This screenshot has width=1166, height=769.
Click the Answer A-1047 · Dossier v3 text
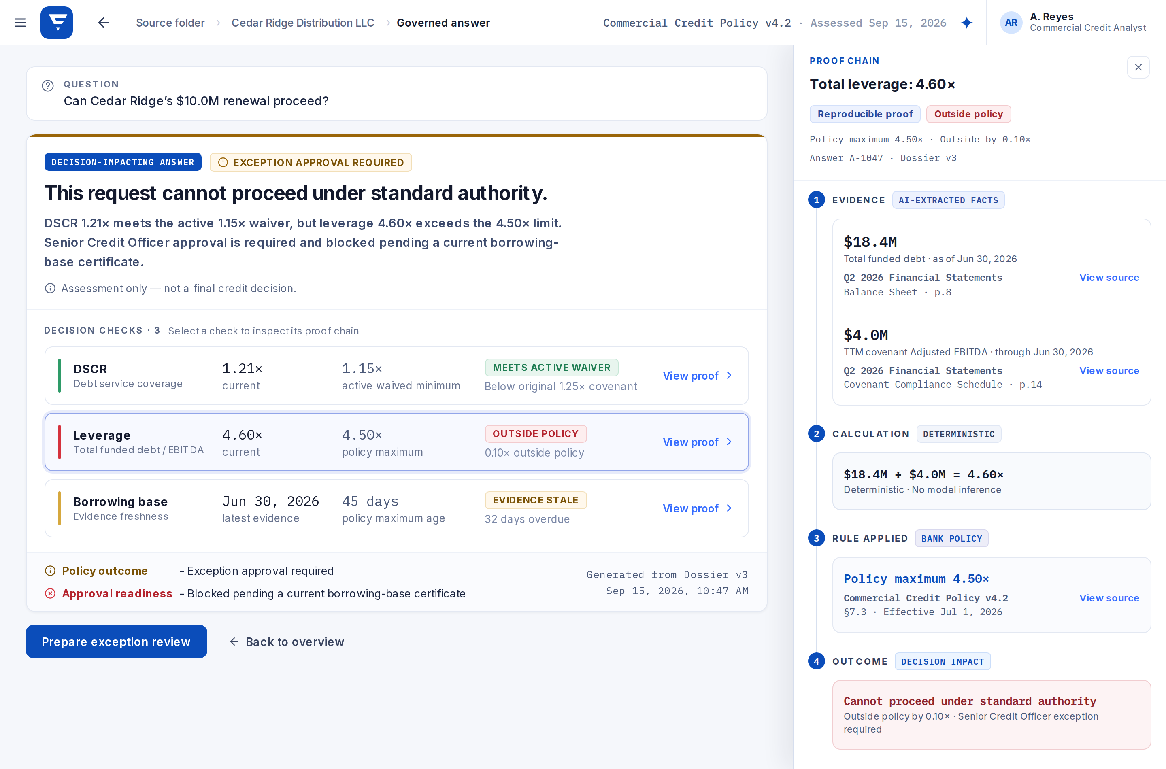coord(883,158)
